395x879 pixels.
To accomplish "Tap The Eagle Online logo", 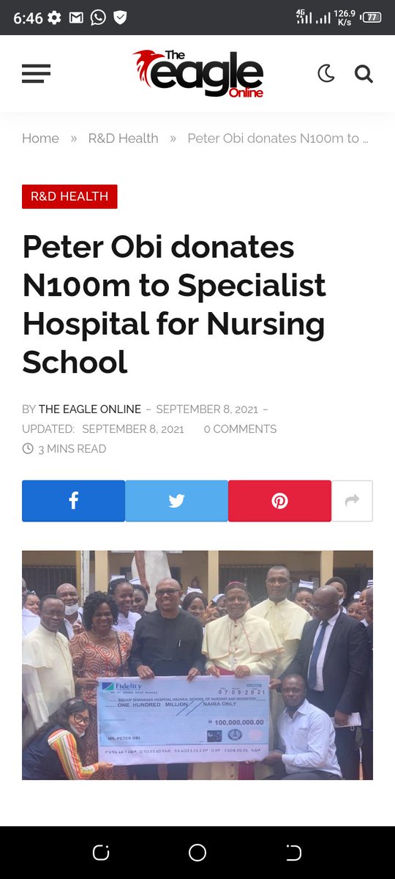I will (x=197, y=73).
